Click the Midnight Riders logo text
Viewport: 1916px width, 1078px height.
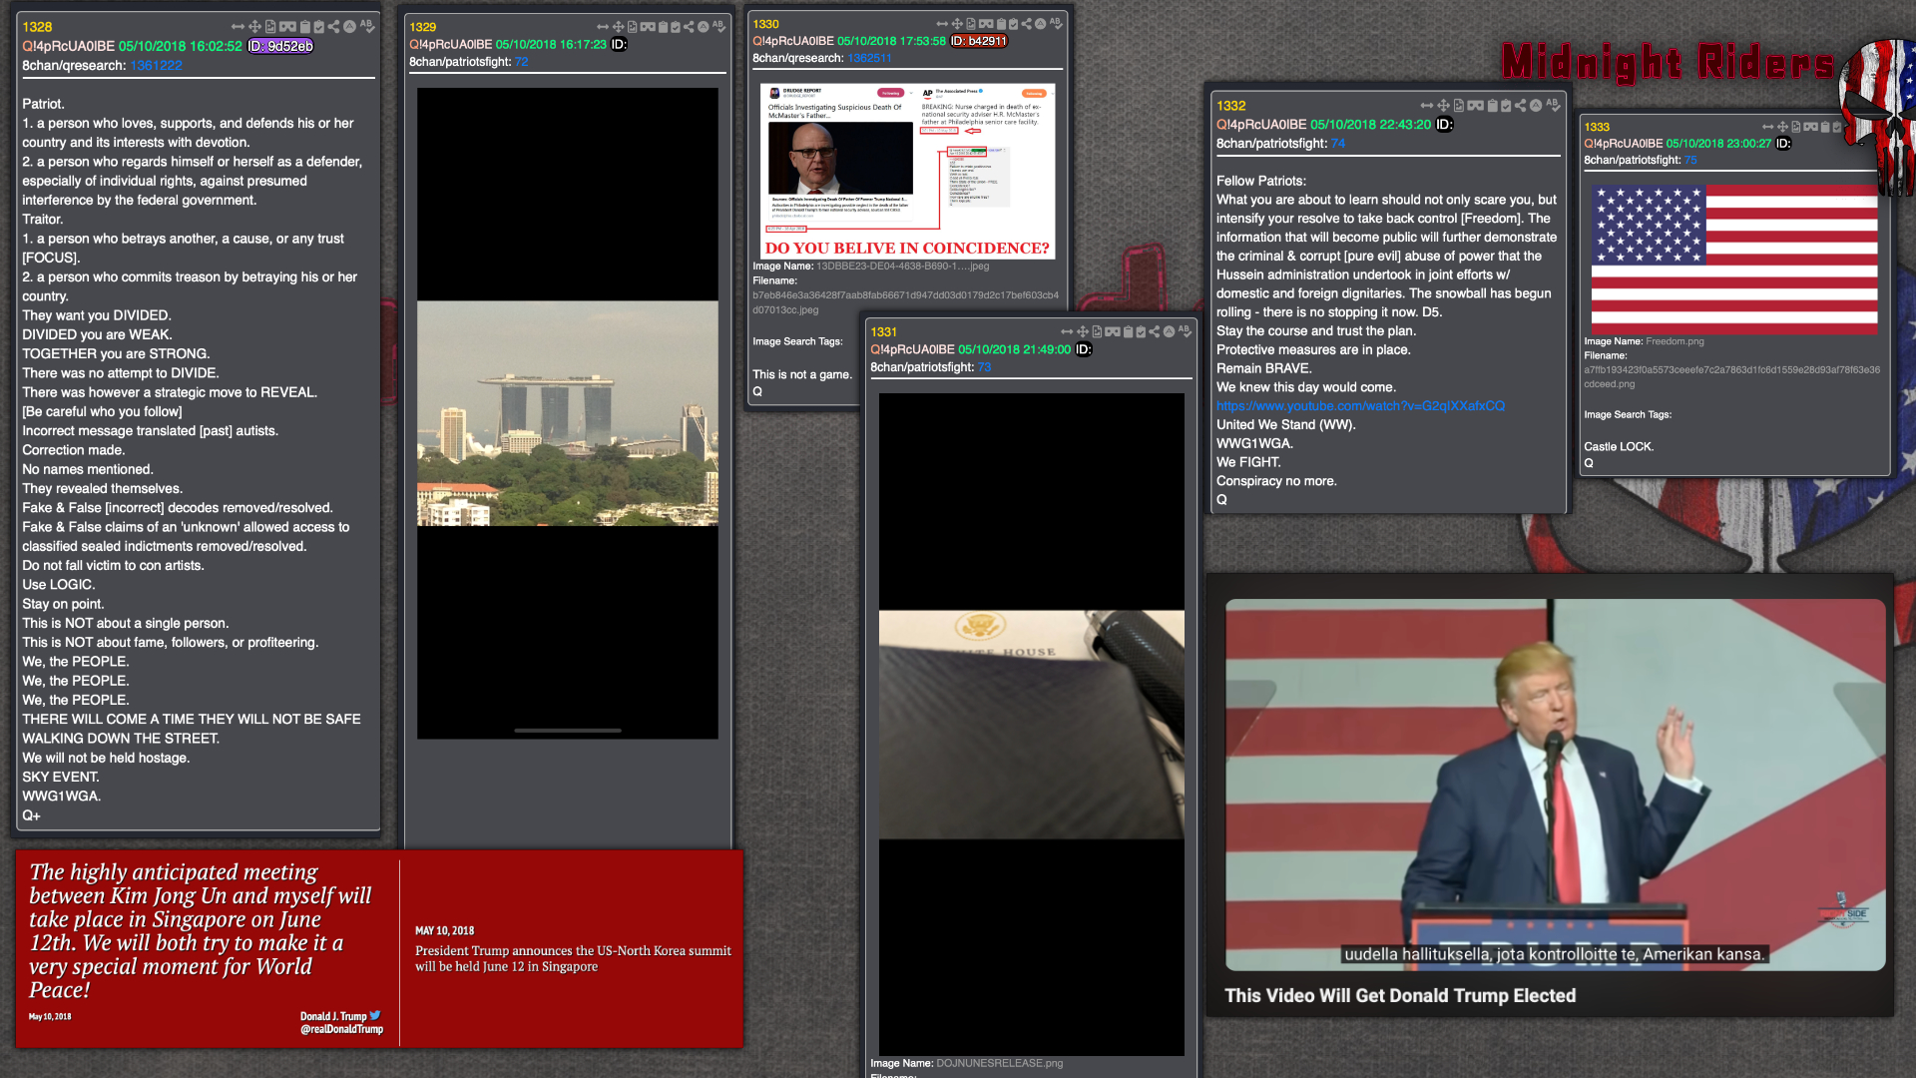click(1668, 62)
